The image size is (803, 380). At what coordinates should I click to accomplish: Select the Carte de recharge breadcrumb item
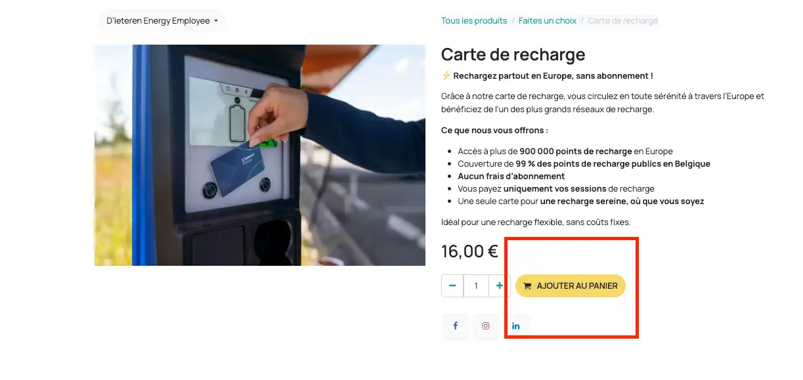622,21
